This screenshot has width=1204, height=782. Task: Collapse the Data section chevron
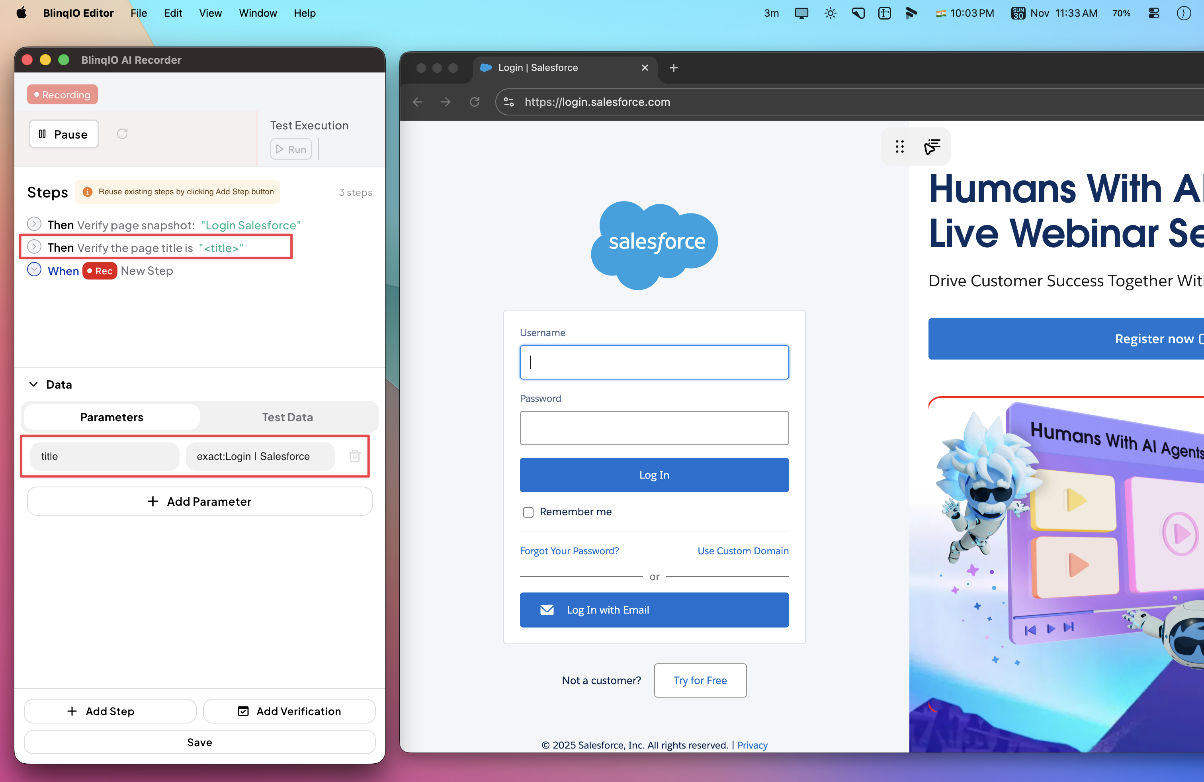(33, 384)
